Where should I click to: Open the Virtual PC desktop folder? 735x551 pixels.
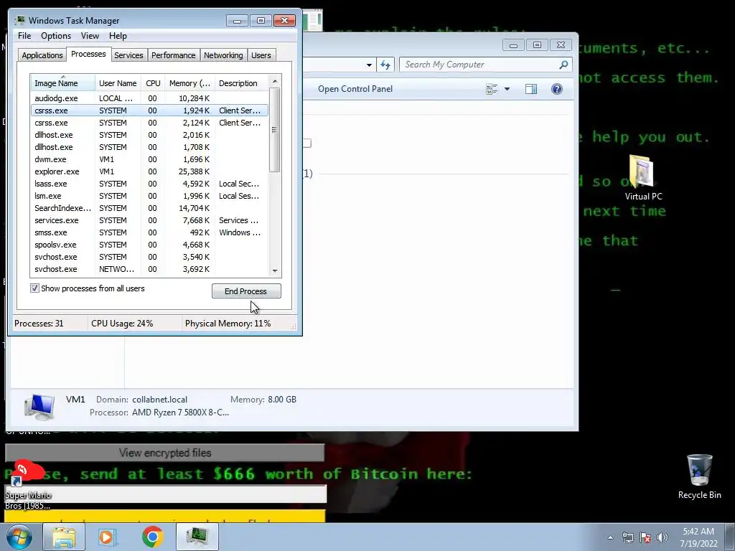(643, 178)
